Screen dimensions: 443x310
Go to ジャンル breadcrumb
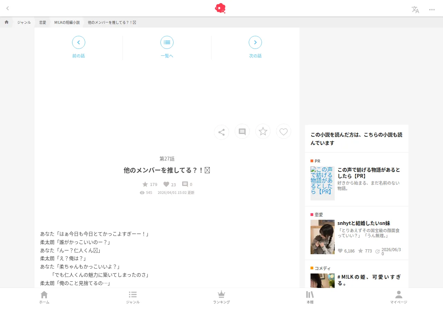point(24,22)
